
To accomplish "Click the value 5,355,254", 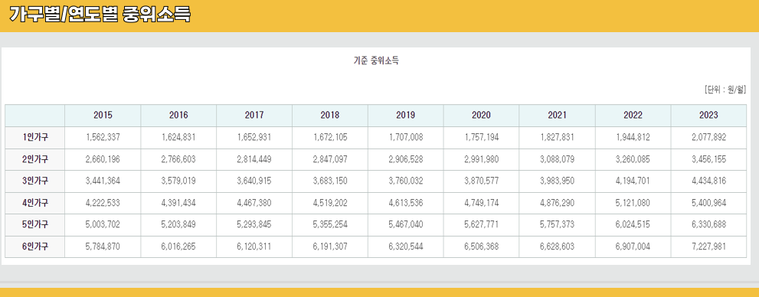I will [x=330, y=224].
